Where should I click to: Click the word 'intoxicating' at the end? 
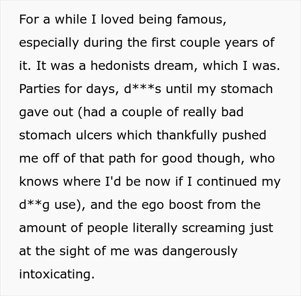click(x=57, y=275)
